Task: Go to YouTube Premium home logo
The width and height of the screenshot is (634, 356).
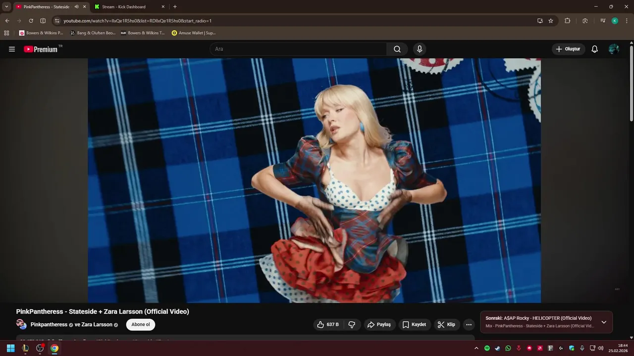Action: pos(40,49)
